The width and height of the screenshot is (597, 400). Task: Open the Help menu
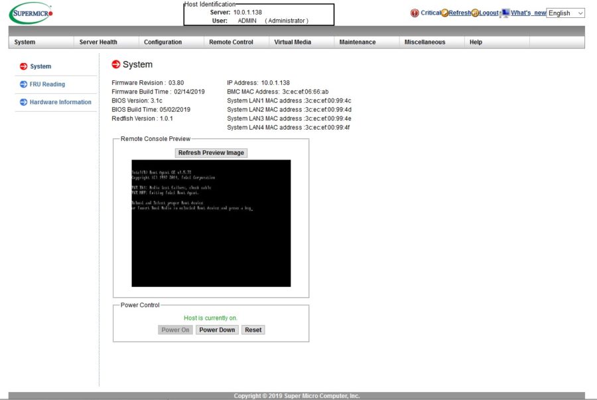[x=476, y=41]
